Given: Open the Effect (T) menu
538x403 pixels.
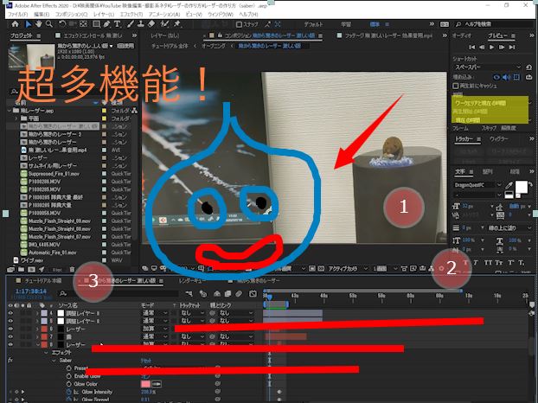Looking at the screenshot, I should click(x=131, y=15).
